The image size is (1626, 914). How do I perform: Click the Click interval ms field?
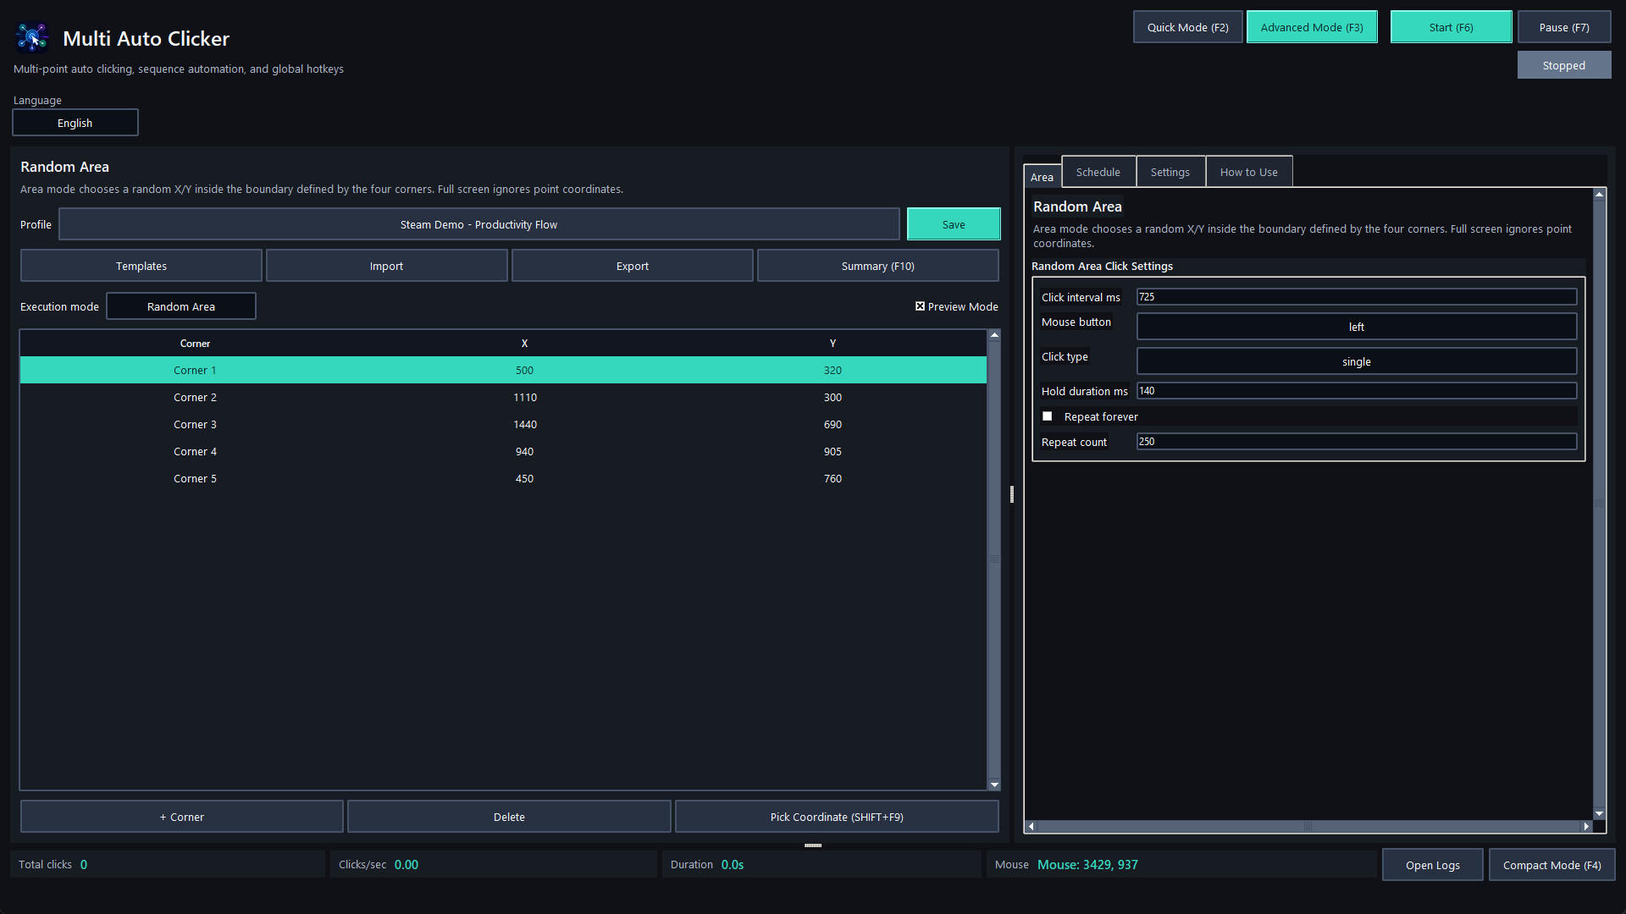coord(1356,297)
